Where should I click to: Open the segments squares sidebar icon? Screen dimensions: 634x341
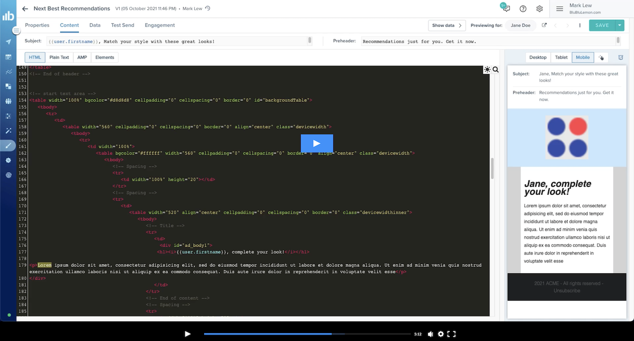[8, 86]
